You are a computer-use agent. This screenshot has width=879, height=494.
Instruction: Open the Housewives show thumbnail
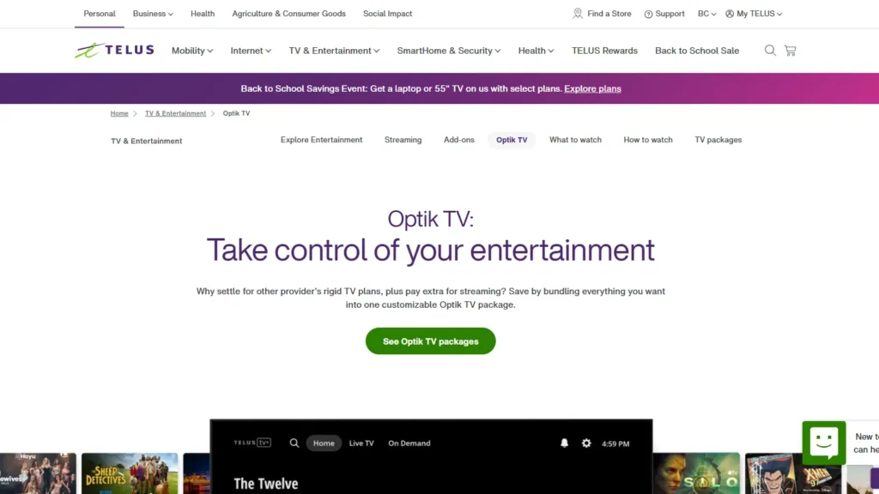coord(38,473)
